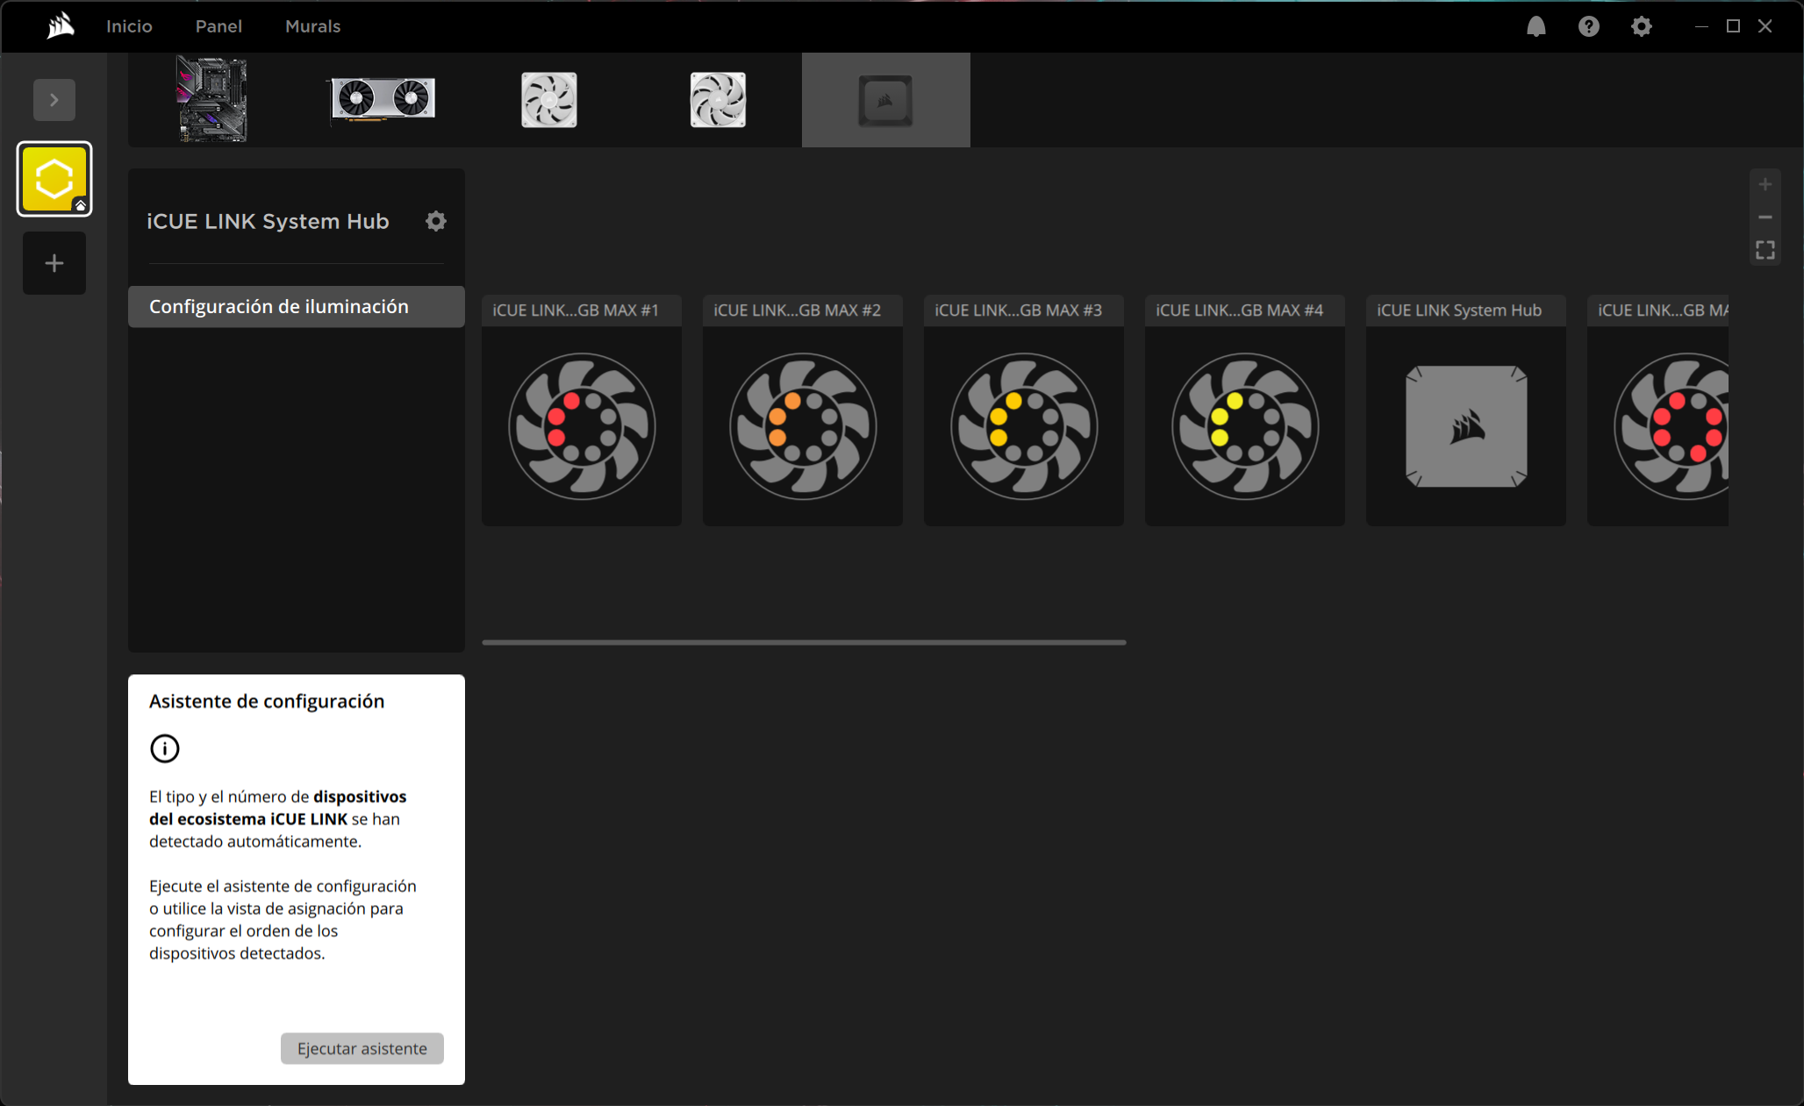Select Configuración de iluminación
This screenshot has height=1106, width=1804.
[x=297, y=306]
